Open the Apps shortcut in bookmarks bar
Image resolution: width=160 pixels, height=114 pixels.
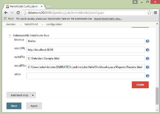9,18
